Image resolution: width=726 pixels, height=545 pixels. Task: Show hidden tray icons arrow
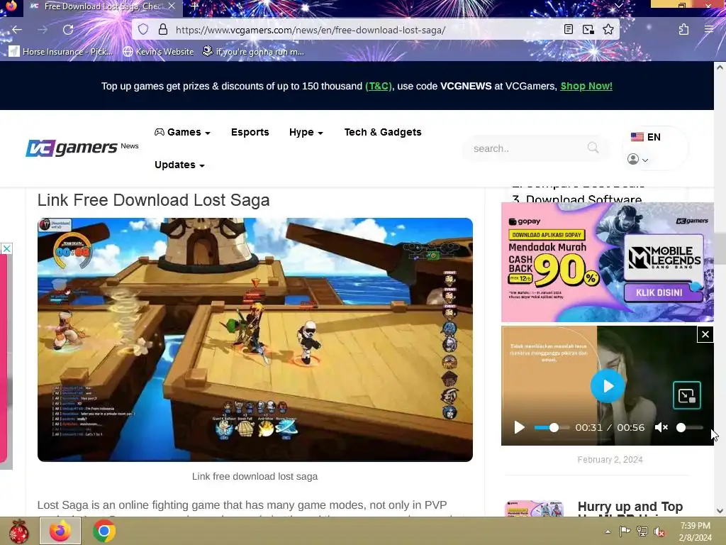click(608, 532)
